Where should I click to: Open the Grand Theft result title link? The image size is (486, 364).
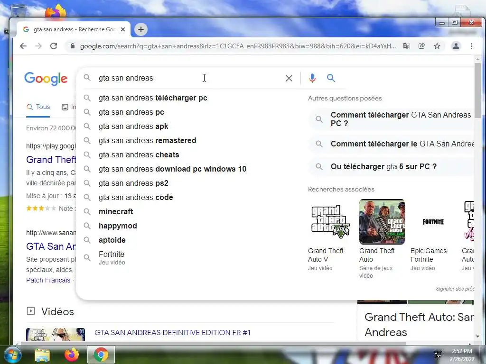[x=51, y=160]
